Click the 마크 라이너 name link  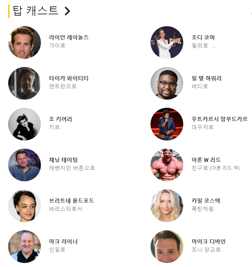pyautogui.click(x=63, y=241)
